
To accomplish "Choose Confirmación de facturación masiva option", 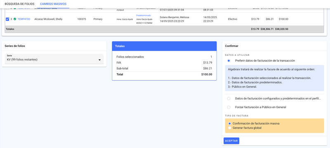I will tap(230, 123).
